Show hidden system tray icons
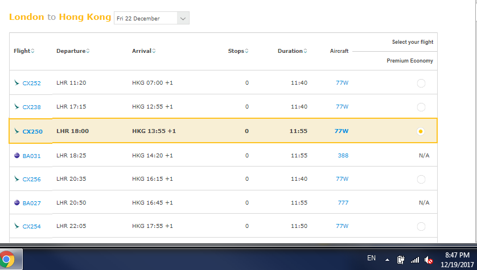The width and height of the screenshot is (477, 270). (x=387, y=260)
